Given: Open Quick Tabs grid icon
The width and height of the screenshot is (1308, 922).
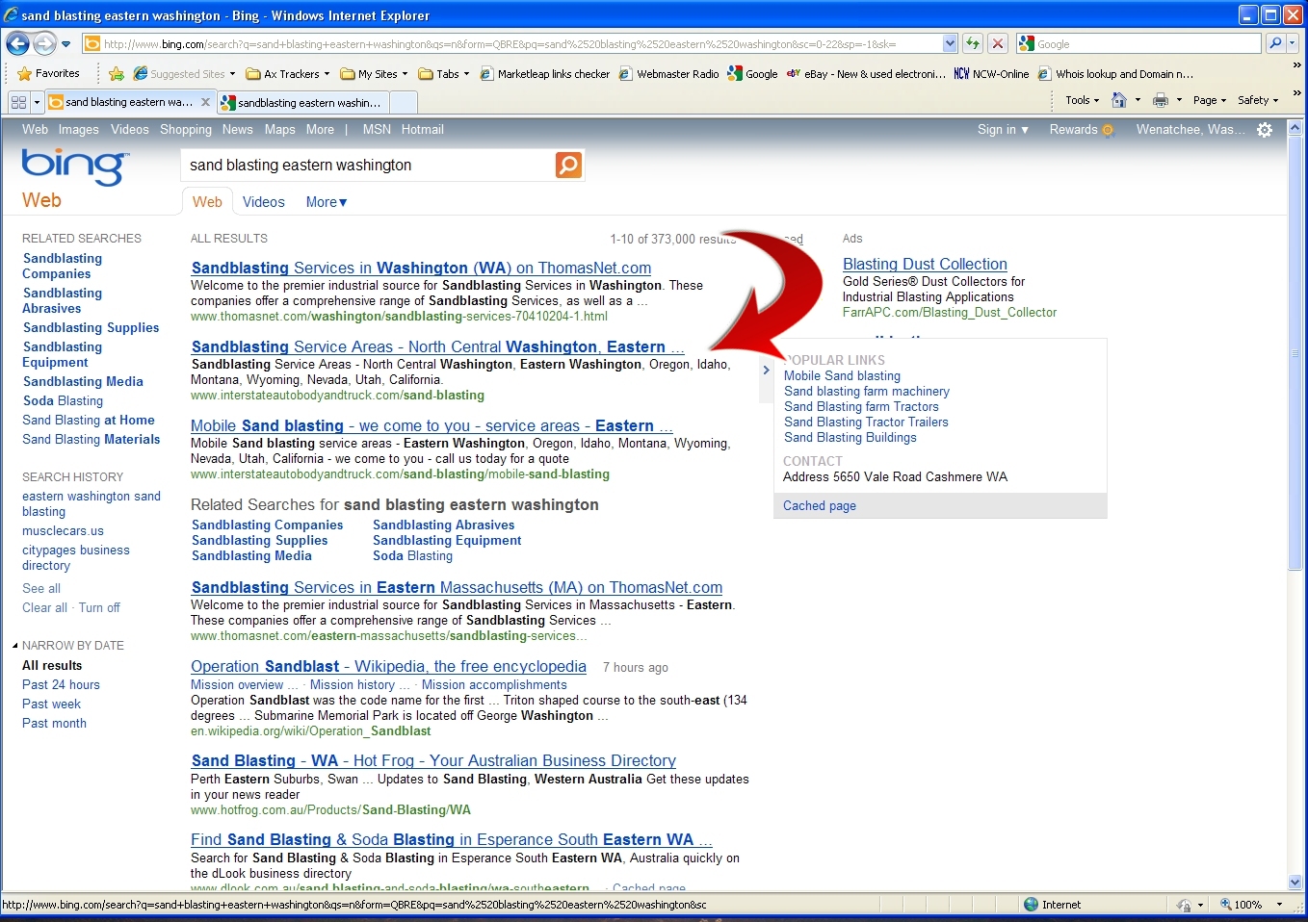Looking at the screenshot, I should (x=18, y=102).
